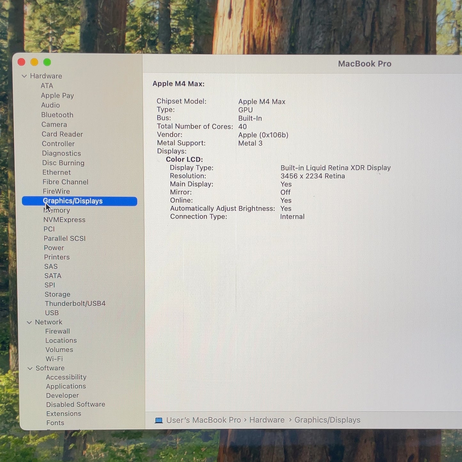Open the Wi-Fi network item

[54, 359]
